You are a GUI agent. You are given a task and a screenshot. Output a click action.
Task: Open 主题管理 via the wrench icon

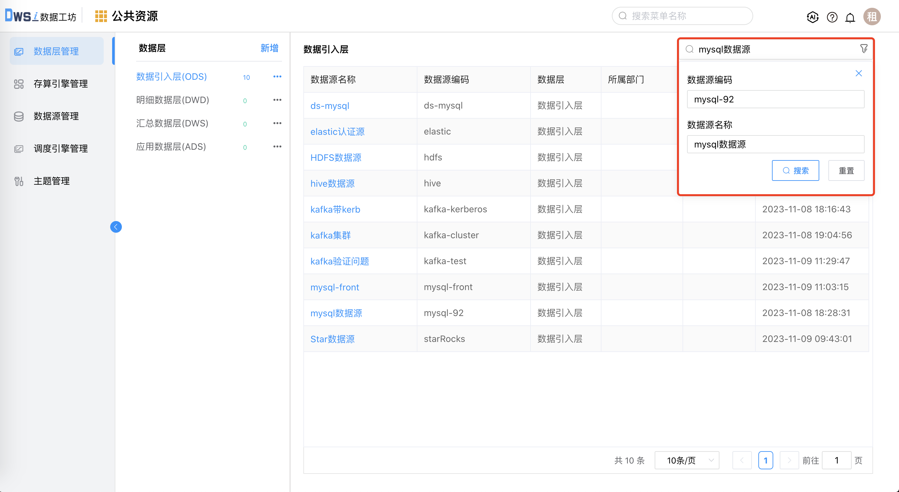(18, 181)
